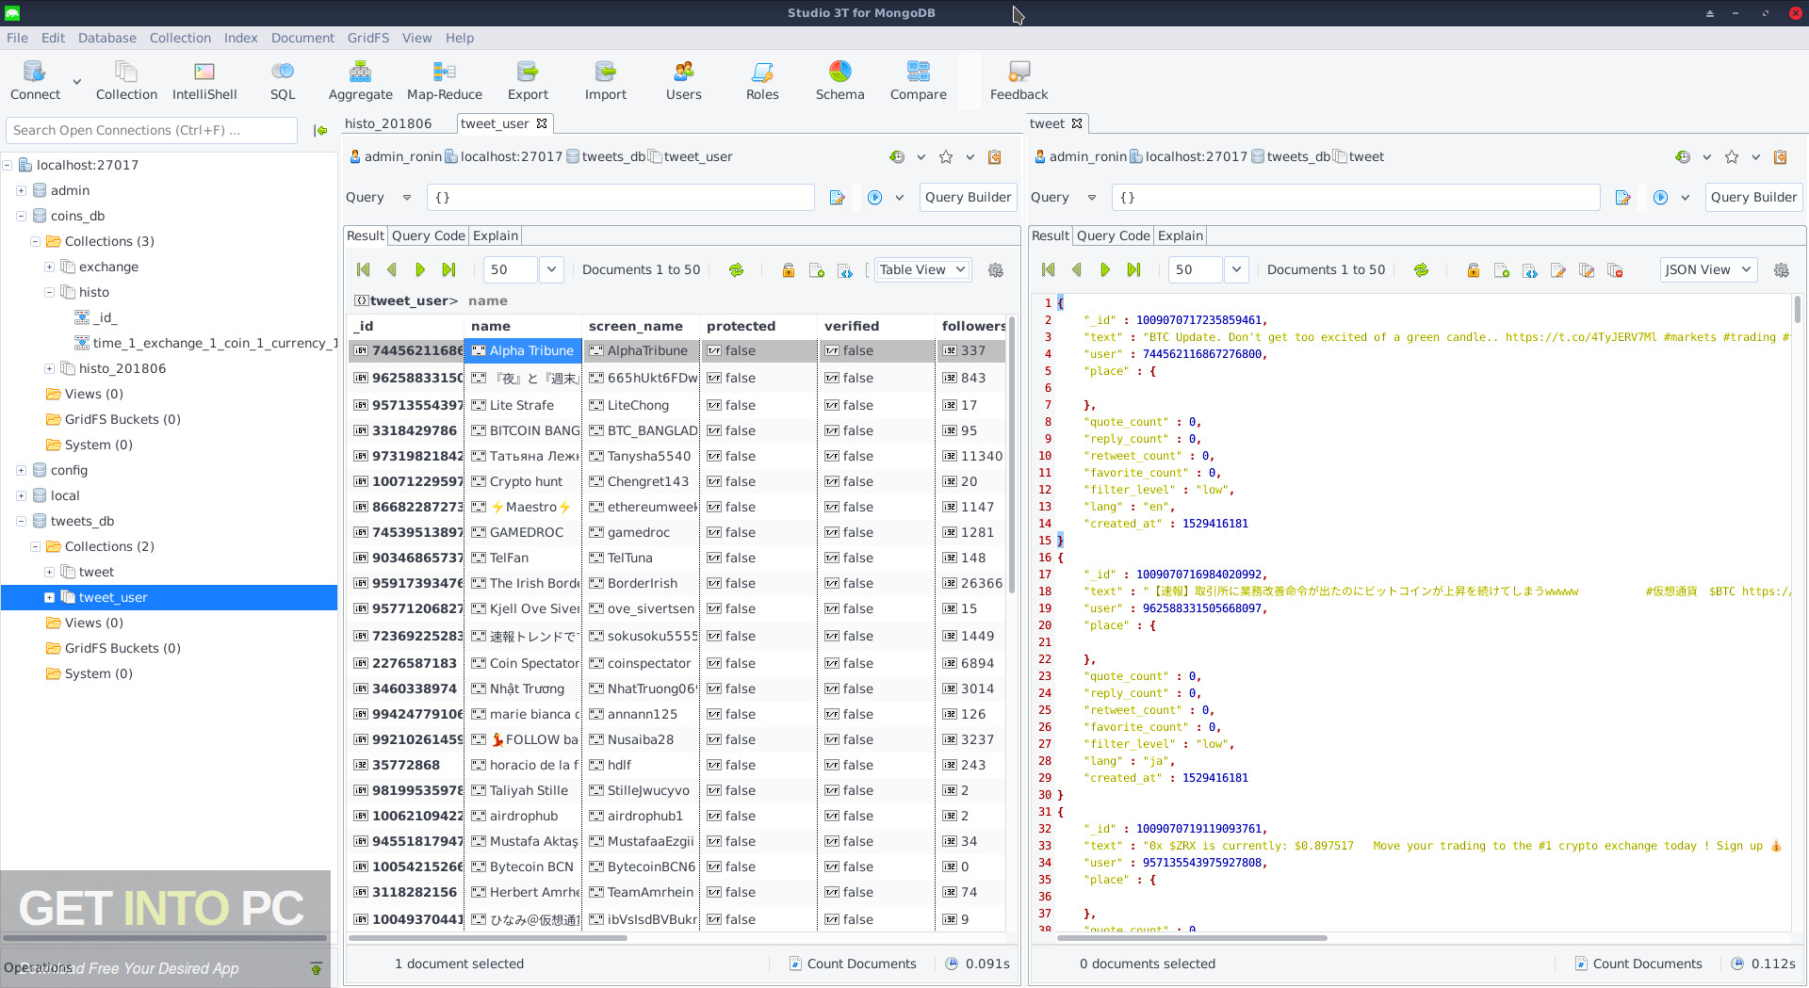Start the Export wizard
This screenshot has height=988, width=1809.
point(528,80)
